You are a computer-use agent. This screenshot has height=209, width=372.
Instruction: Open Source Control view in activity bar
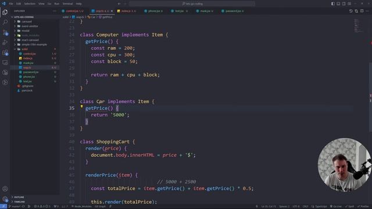click(5, 33)
